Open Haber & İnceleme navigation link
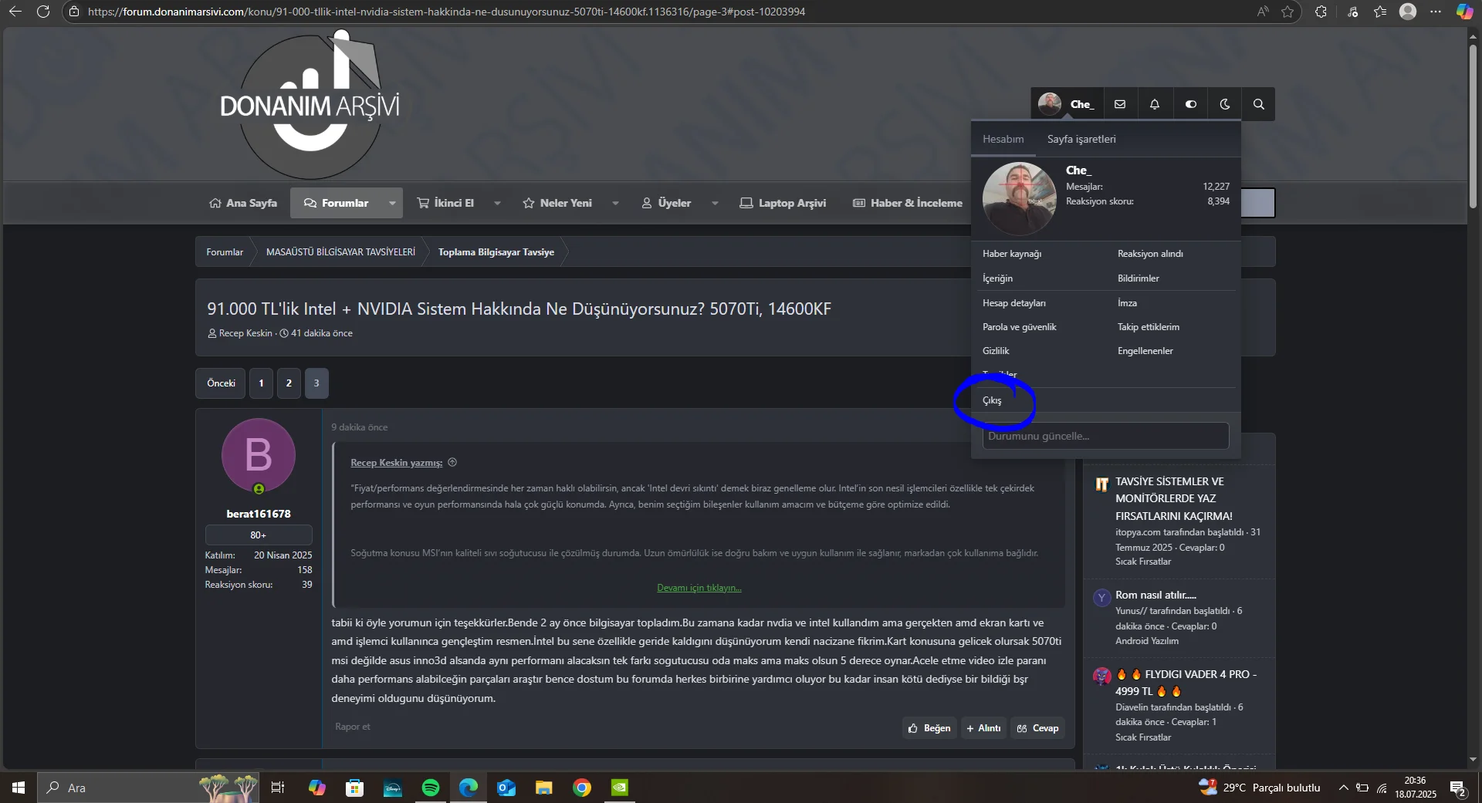 click(908, 203)
